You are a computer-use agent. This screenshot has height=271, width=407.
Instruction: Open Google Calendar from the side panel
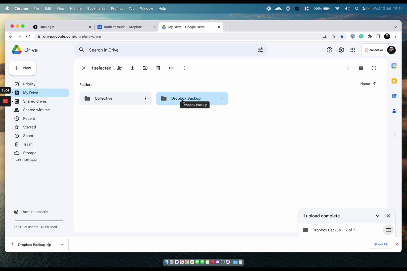tap(394, 66)
